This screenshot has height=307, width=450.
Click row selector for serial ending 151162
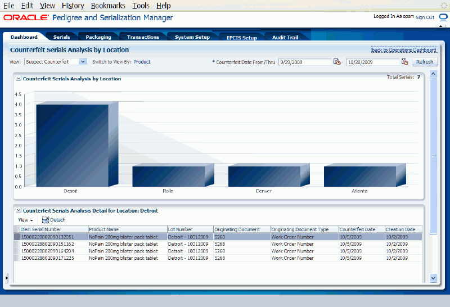point(17,244)
